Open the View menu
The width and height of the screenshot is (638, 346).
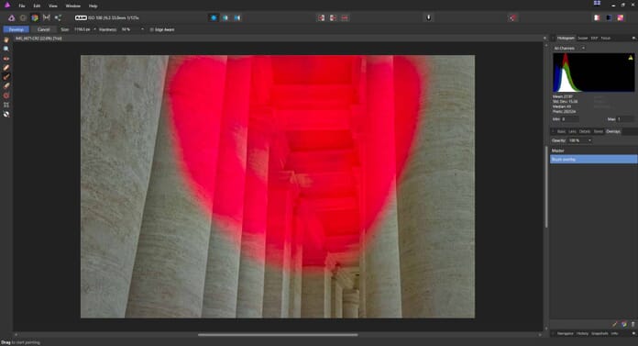tap(53, 6)
